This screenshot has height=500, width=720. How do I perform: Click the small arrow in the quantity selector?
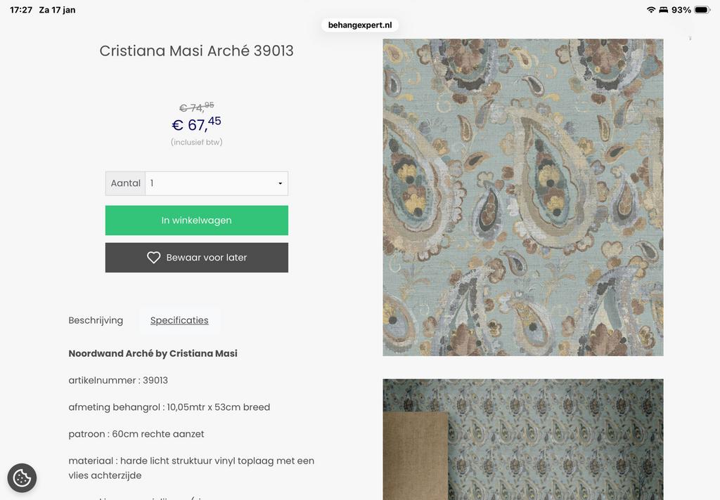(280, 184)
